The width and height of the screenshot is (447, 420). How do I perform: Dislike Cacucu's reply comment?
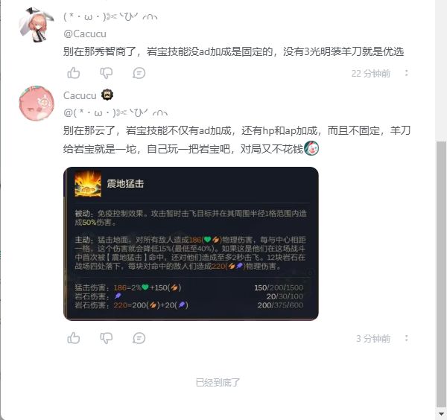[107, 338]
